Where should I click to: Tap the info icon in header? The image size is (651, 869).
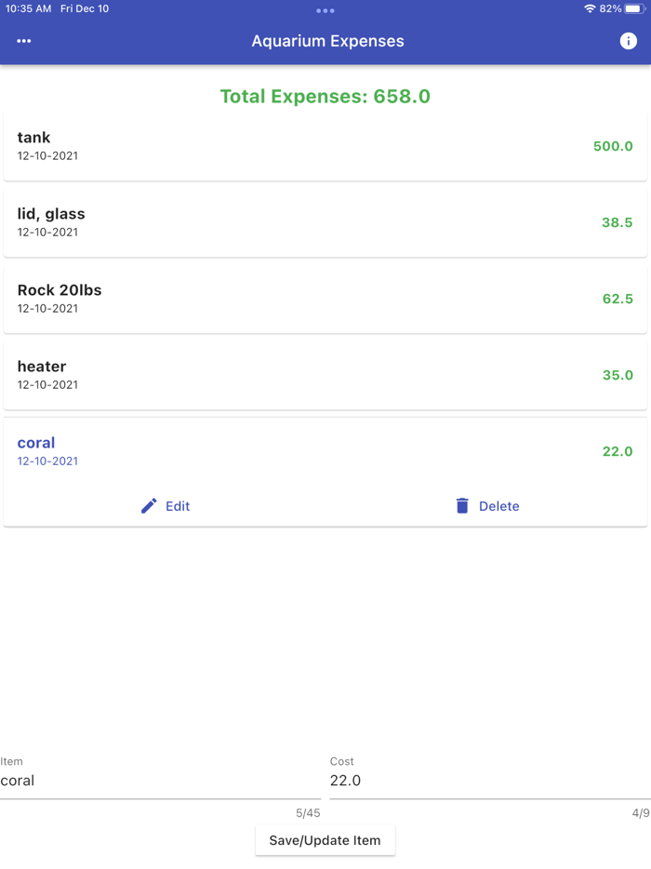(x=629, y=41)
